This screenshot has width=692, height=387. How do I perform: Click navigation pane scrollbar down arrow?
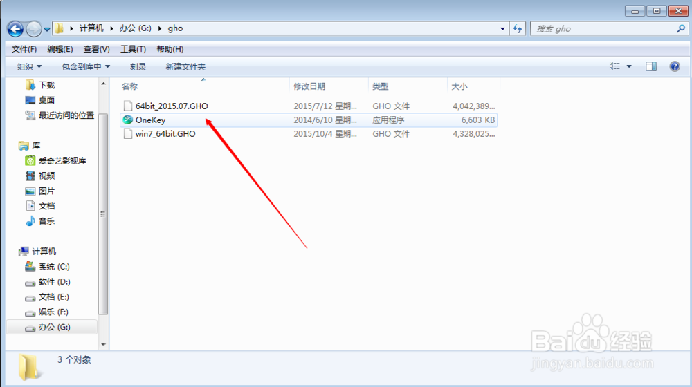pyautogui.click(x=103, y=344)
